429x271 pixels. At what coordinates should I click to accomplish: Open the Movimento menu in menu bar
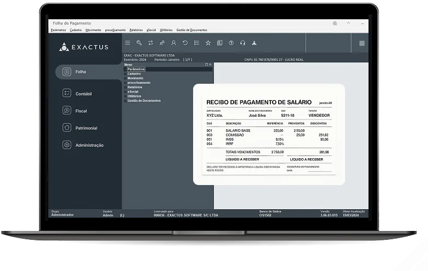coord(93,30)
